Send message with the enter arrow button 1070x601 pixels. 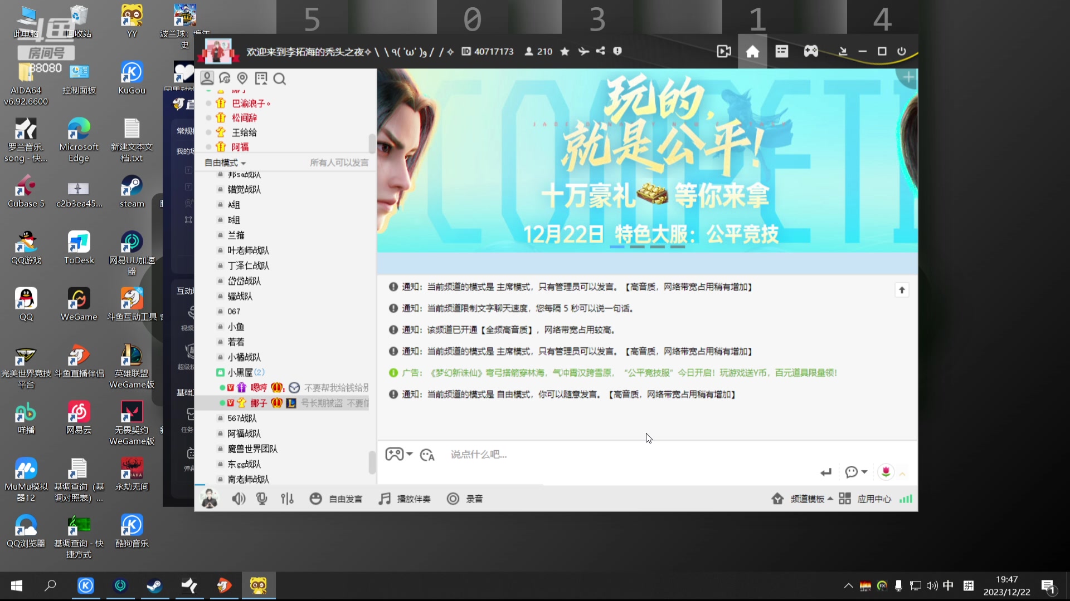(826, 472)
